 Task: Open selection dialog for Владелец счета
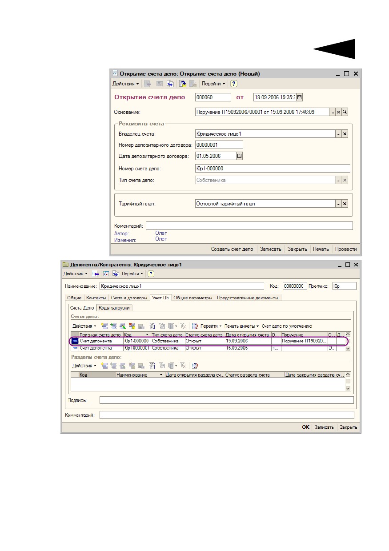coord(338,134)
